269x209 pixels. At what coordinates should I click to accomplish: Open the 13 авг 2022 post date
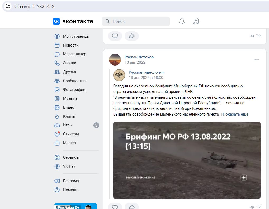[135, 62]
